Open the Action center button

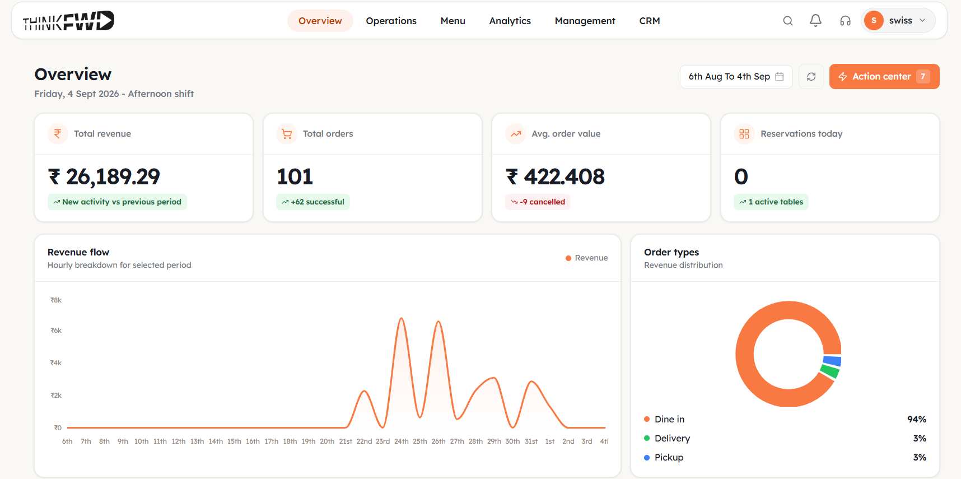[884, 77]
